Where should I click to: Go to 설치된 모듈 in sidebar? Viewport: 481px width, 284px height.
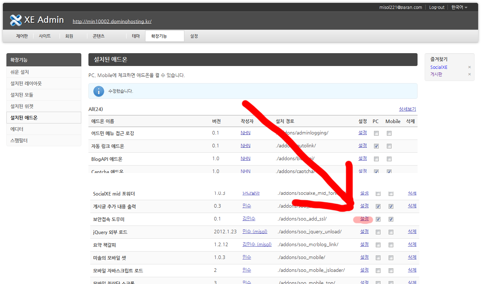(44, 95)
